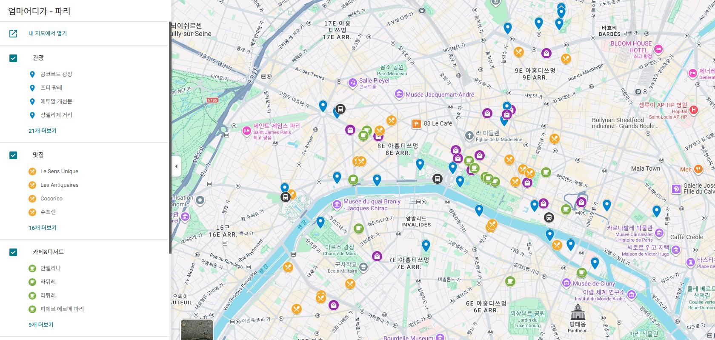Expand 21개 더보기 in 관광 list
Image resolution: width=715 pixels, height=340 pixels.
[43, 131]
